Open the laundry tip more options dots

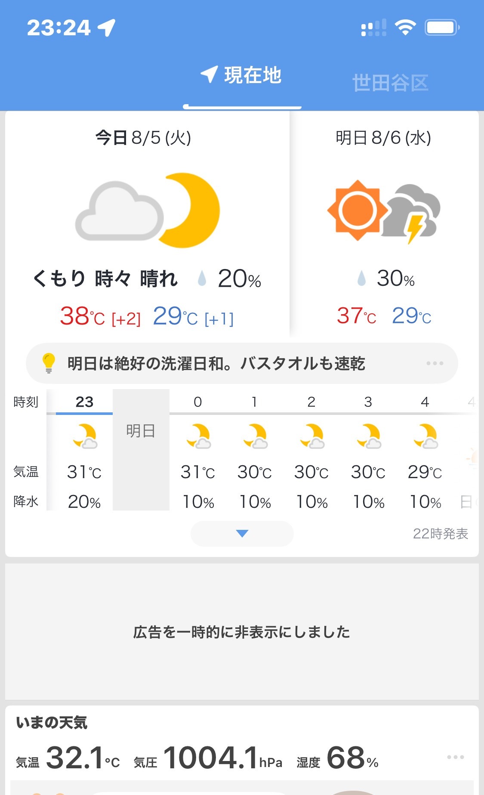tap(435, 363)
